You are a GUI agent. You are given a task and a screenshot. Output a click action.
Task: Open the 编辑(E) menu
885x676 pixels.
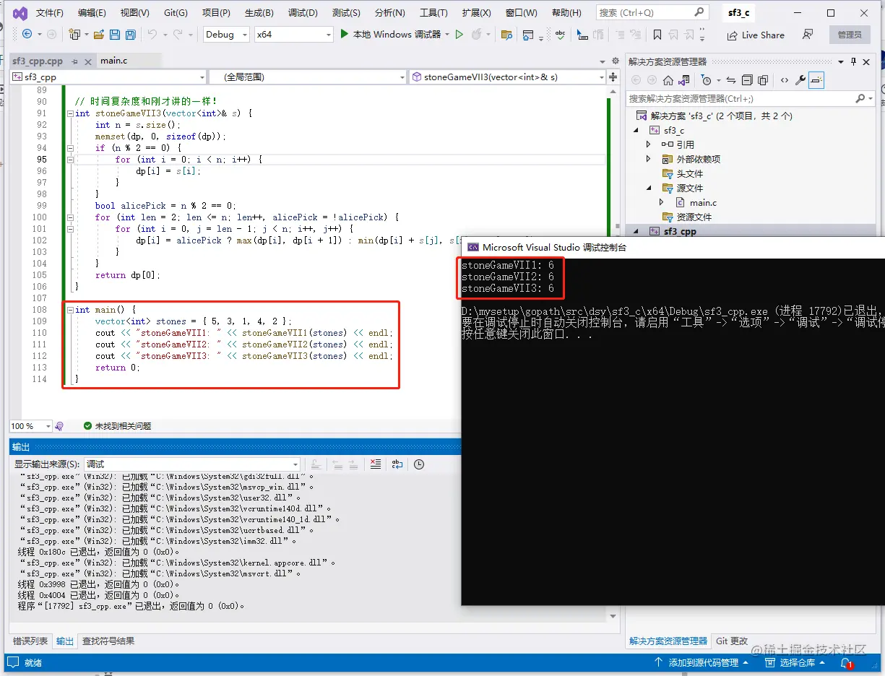[x=92, y=13]
